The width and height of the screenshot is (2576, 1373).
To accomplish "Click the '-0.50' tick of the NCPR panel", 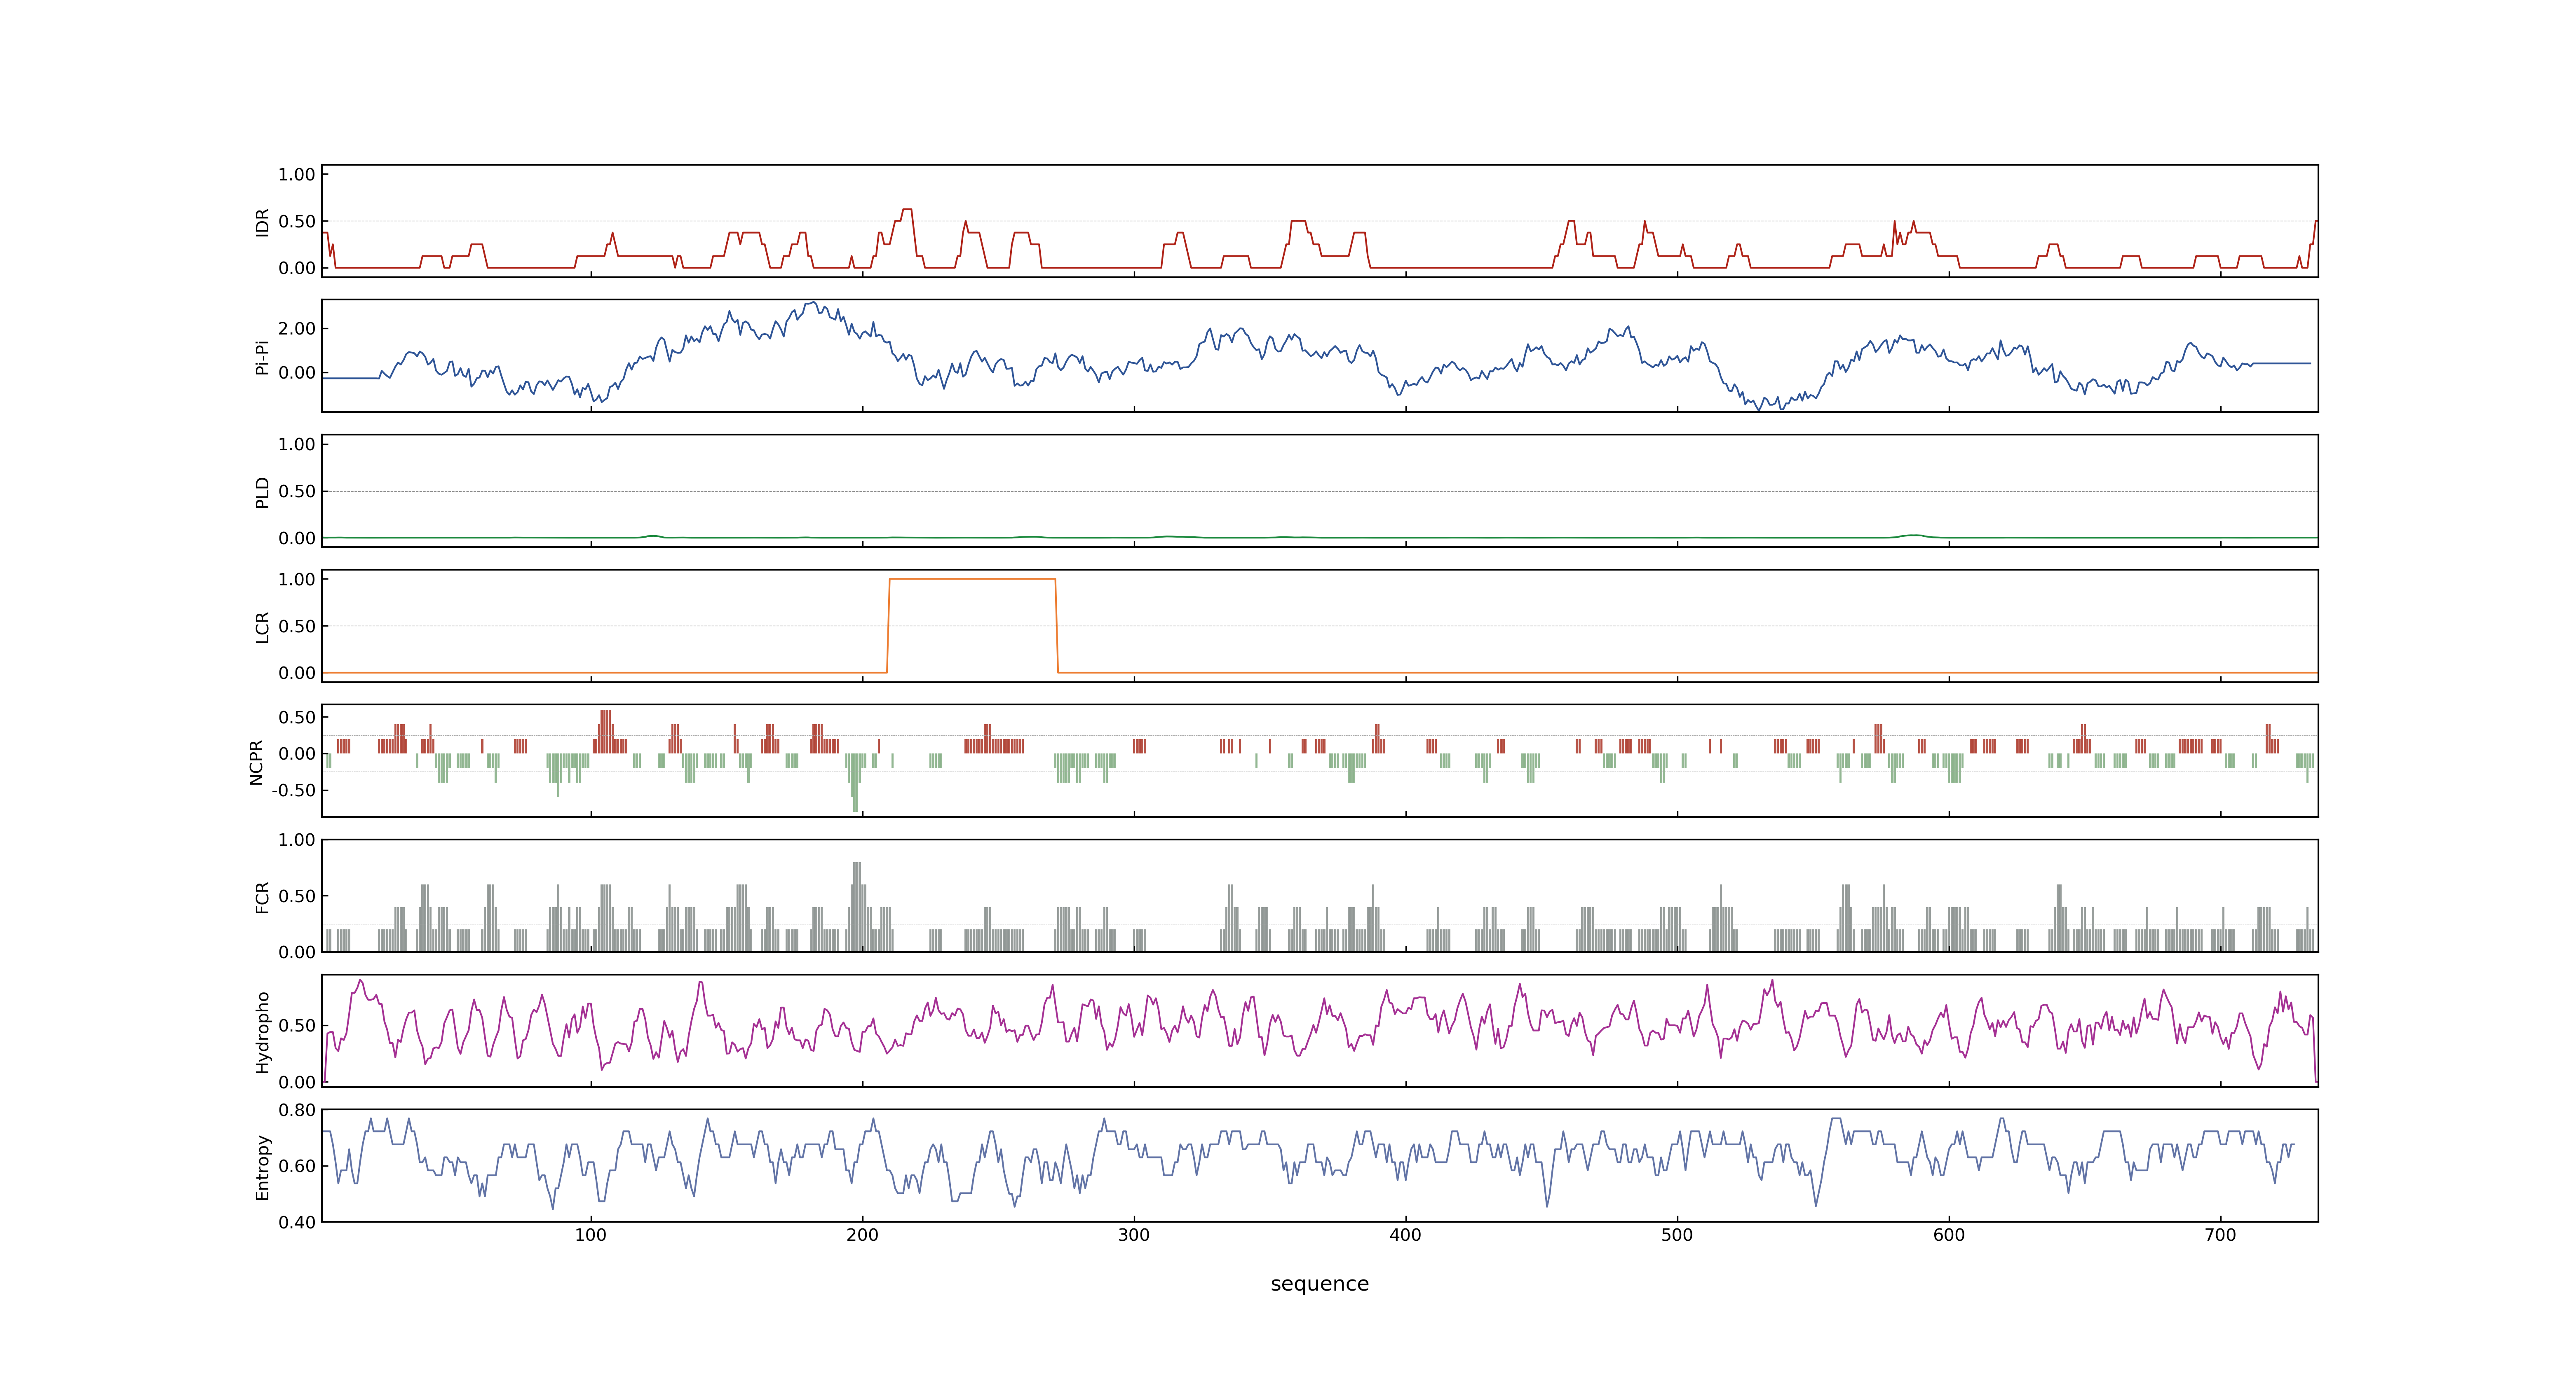I will [x=293, y=791].
